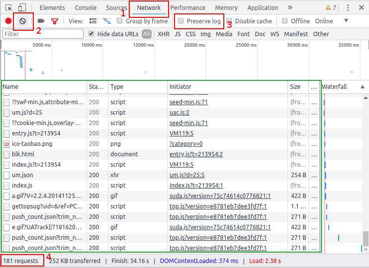Close the DevTools panel

click(x=362, y=8)
